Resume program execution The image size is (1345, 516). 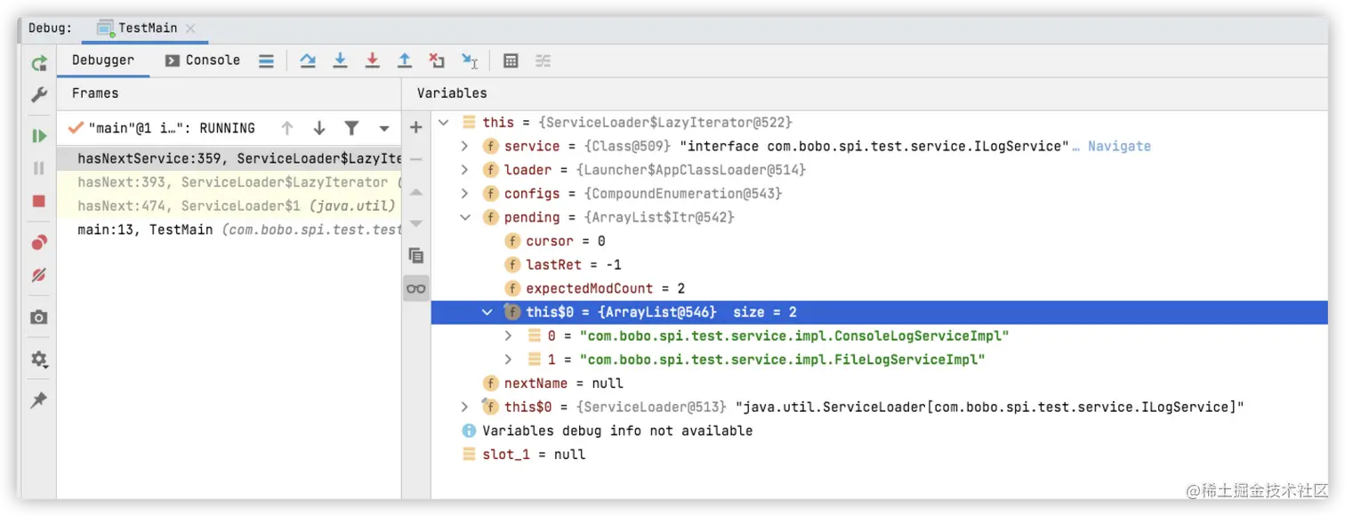point(39,136)
